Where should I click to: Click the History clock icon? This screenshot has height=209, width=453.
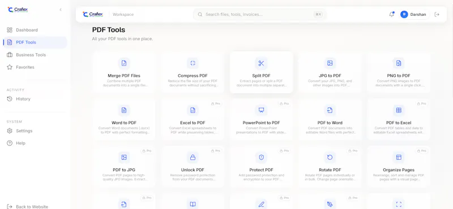click(10, 99)
